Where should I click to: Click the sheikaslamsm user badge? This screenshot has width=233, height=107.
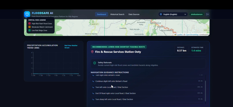click(197, 14)
